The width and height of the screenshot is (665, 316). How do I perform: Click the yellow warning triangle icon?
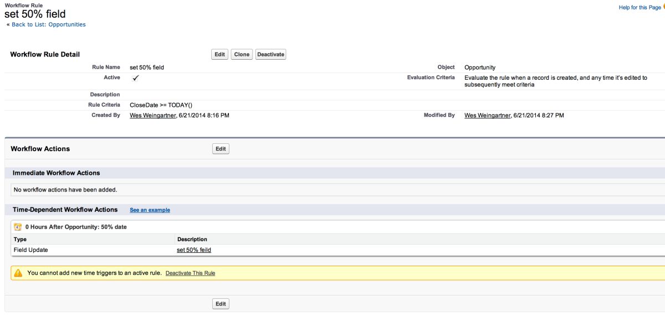point(18,273)
